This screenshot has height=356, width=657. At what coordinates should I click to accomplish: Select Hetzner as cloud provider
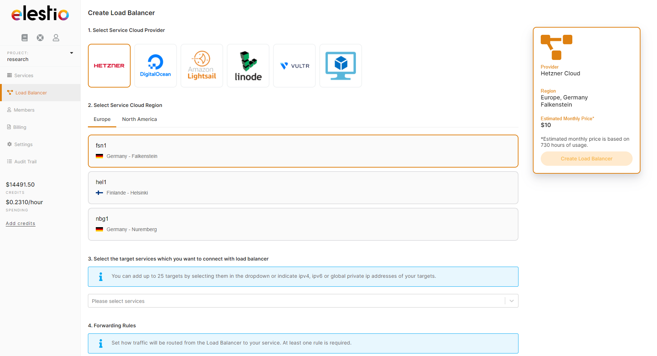click(109, 66)
